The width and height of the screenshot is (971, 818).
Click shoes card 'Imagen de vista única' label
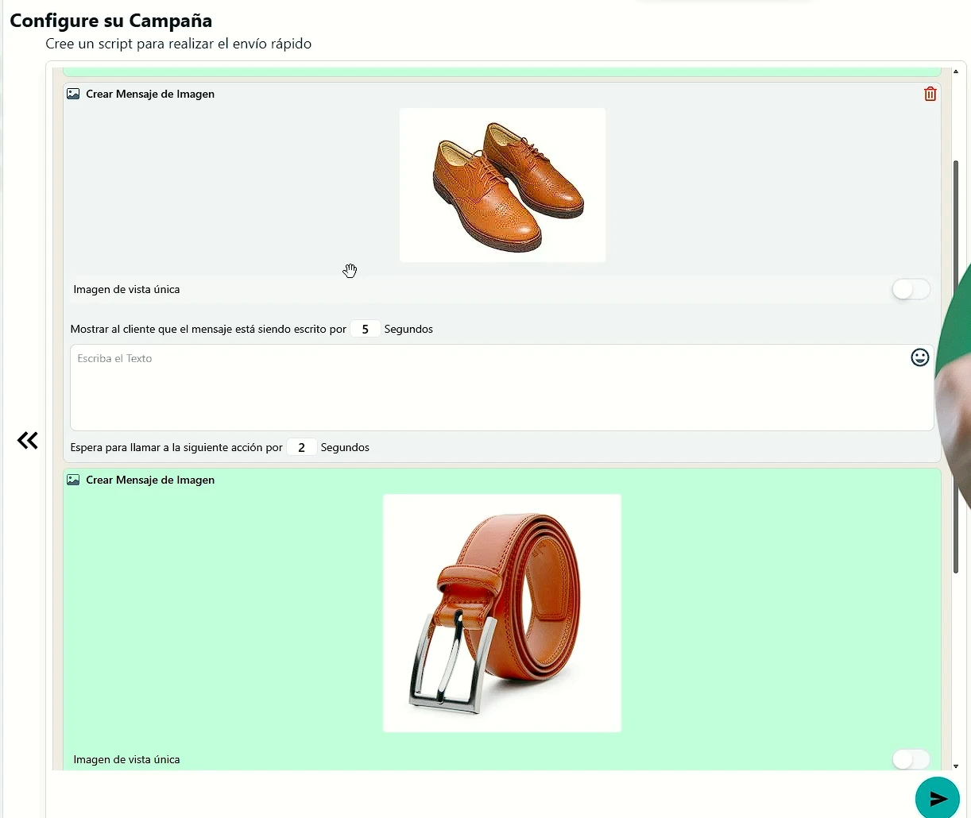click(x=126, y=289)
